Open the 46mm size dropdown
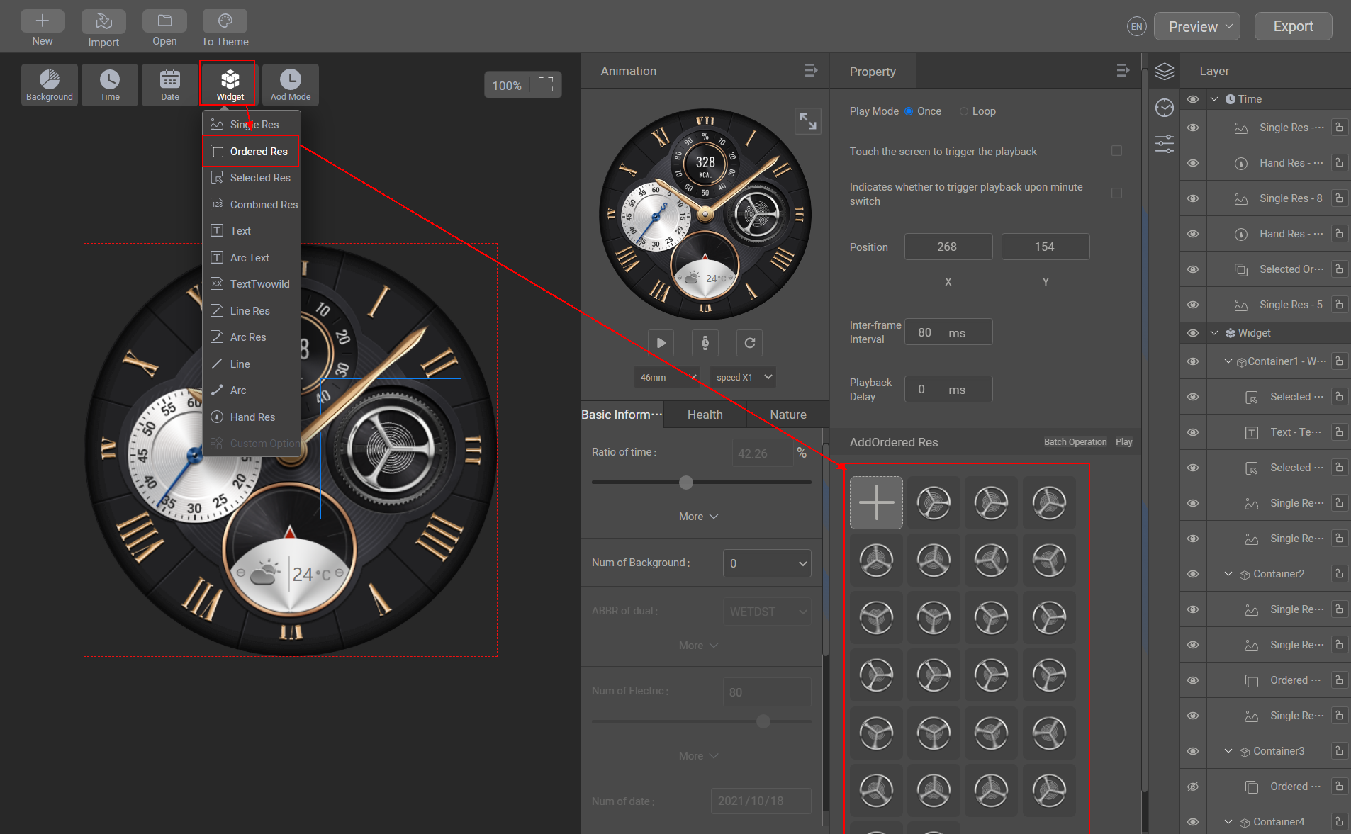The height and width of the screenshot is (834, 1351). (x=668, y=377)
